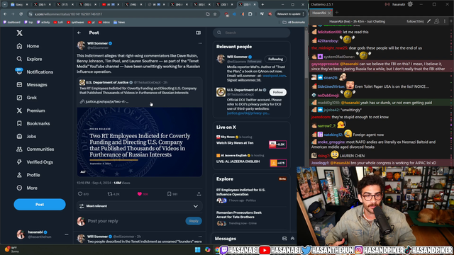
Task: Click new message icon in Messages drawer
Action: pos(284,239)
